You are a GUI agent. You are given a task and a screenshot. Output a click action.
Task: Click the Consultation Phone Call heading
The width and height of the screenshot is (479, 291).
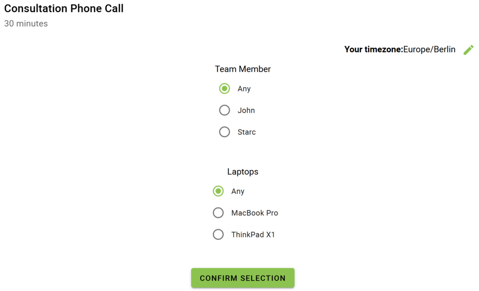click(64, 8)
